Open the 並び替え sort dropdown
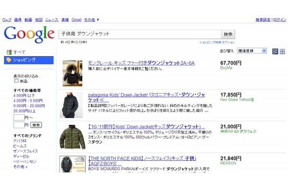 point(252,51)
